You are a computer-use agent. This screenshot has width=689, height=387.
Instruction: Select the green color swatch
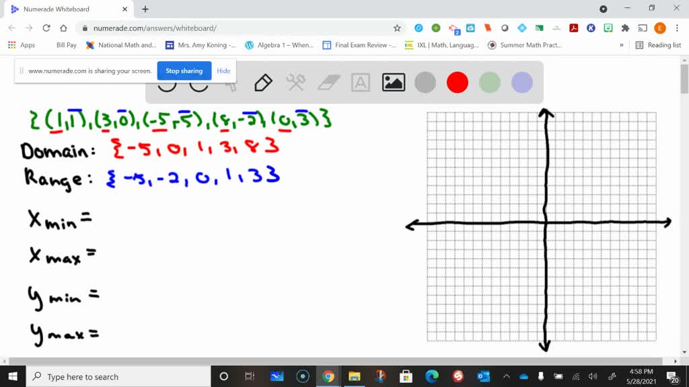488,83
